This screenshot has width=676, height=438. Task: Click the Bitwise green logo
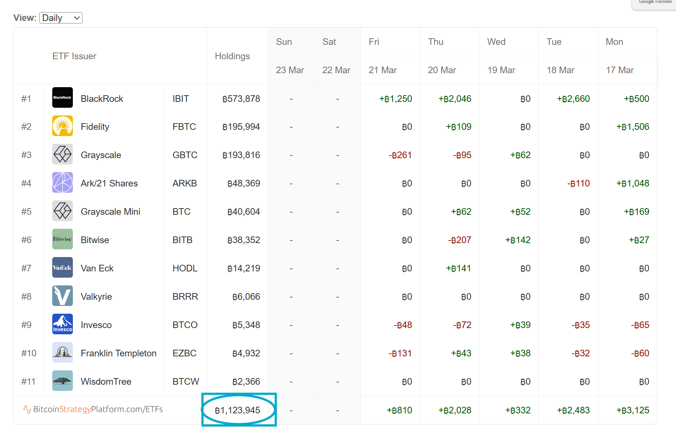click(62, 239)
